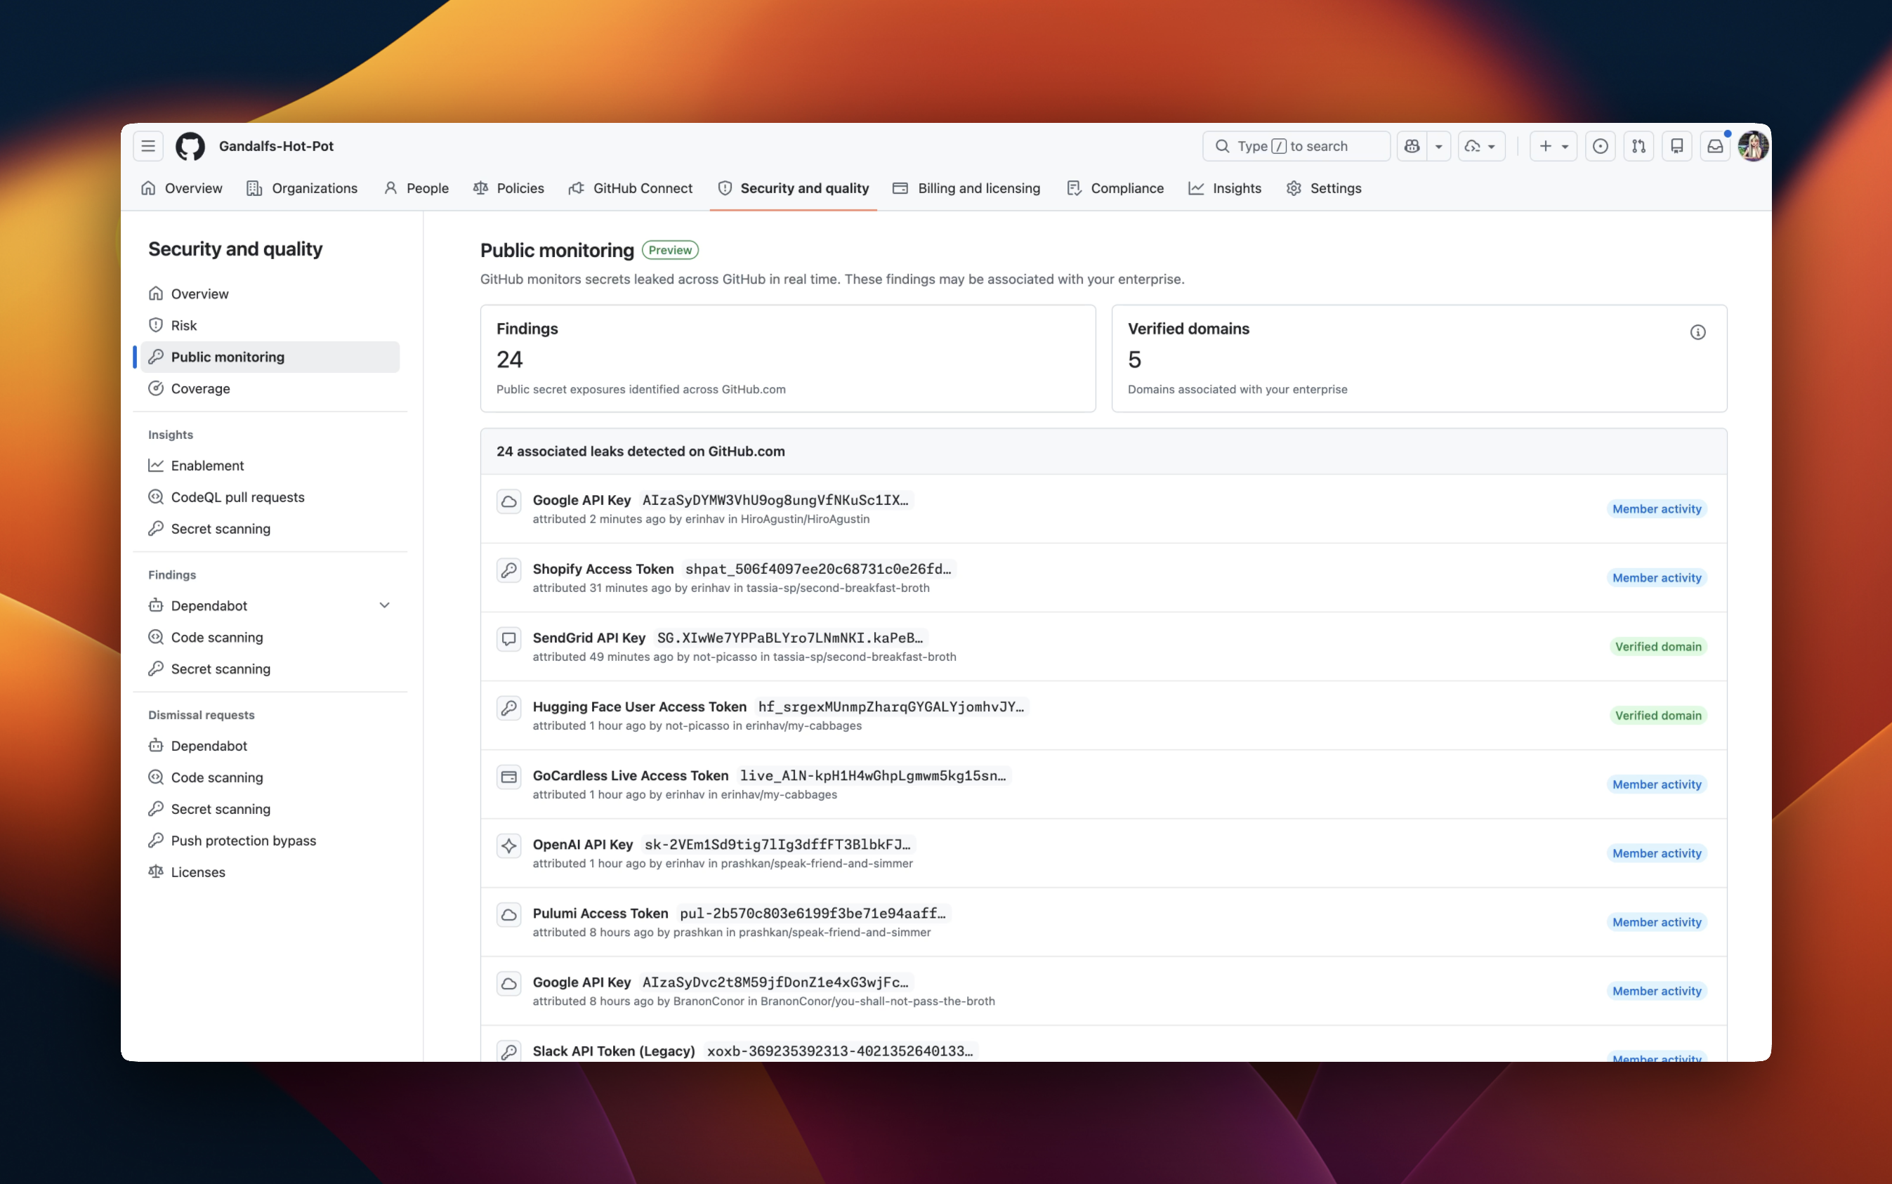Switch to the GitHub Connect tab
This screenshot has width=1892, height=1184.
point(631,189)
